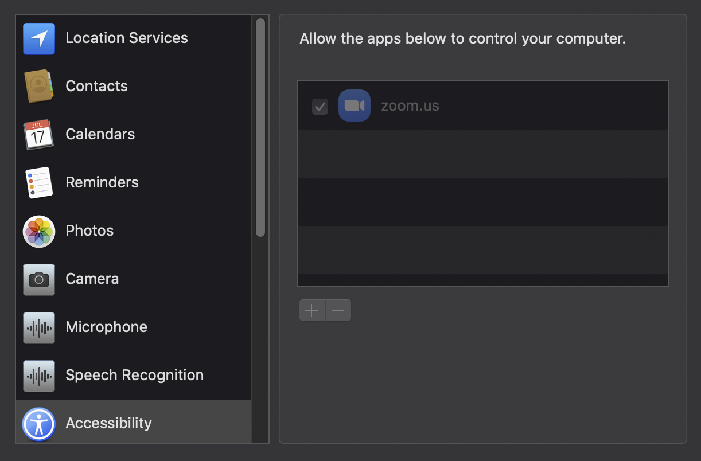This screenshot has width=701, height=461.
Task: Select Microphone label in the sidebar
Action: (x=107, y=327)
